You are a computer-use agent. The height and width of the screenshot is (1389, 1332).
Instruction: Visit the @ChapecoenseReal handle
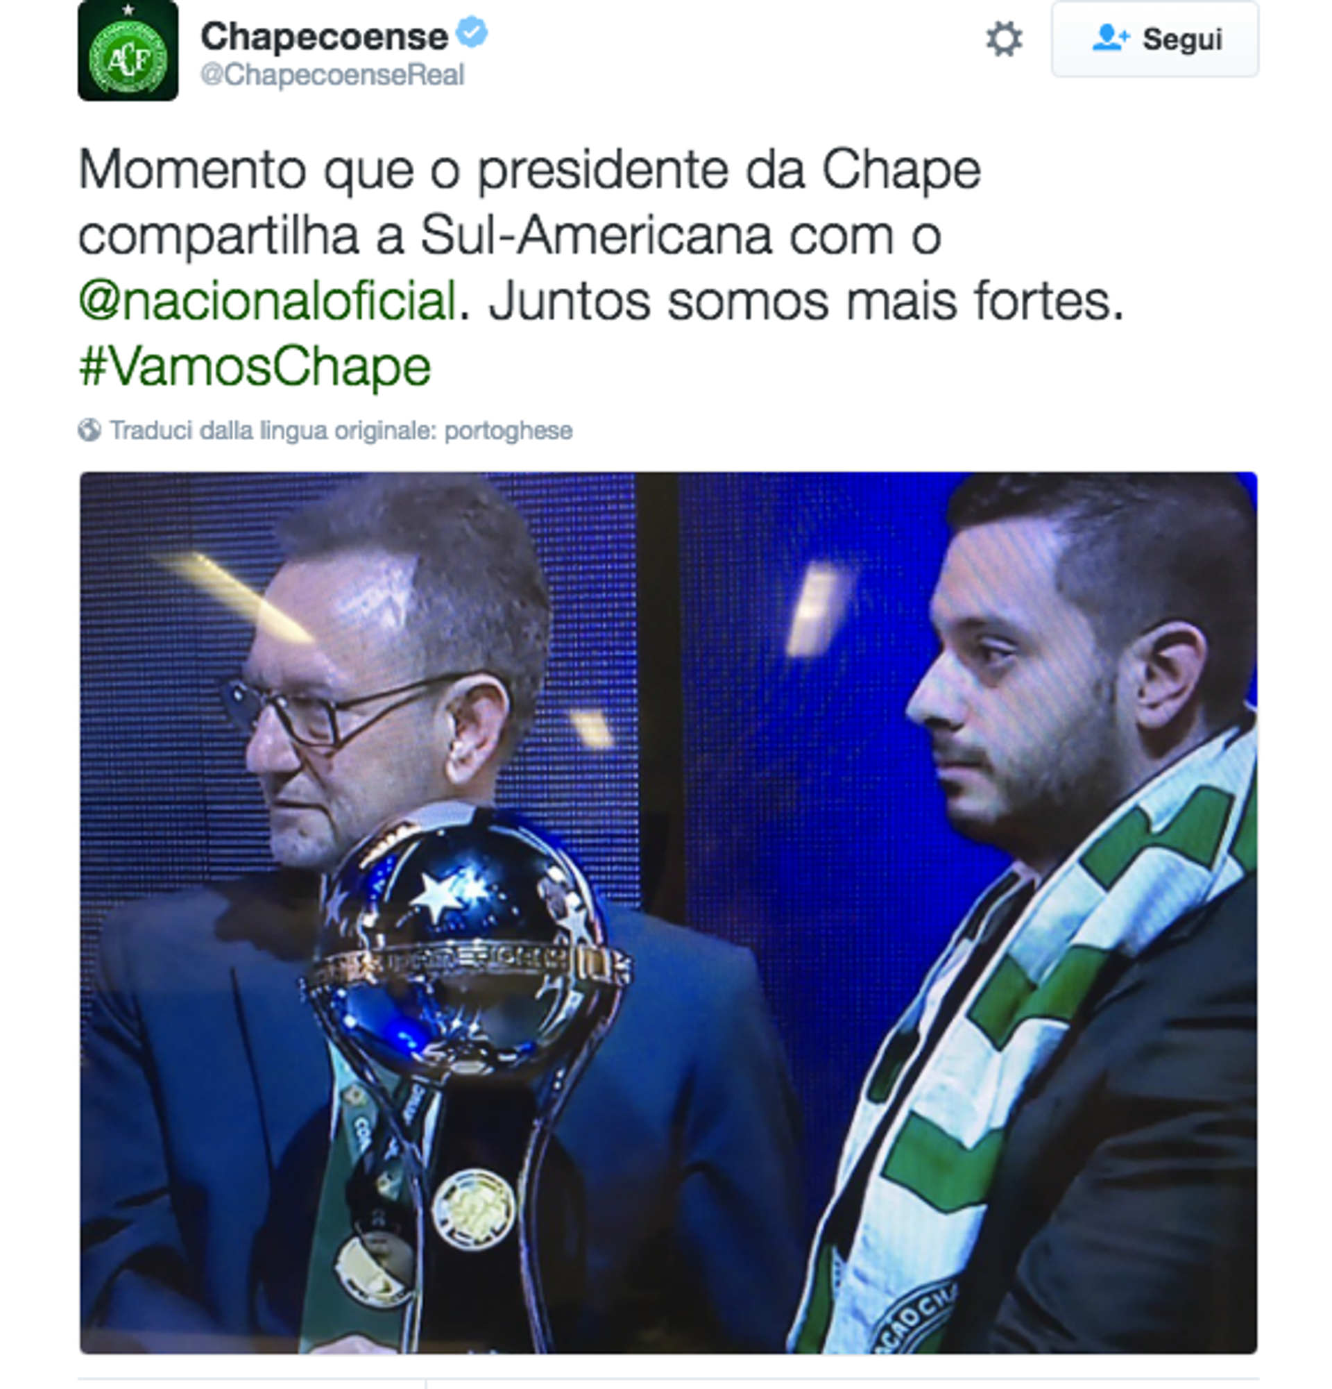332,74
